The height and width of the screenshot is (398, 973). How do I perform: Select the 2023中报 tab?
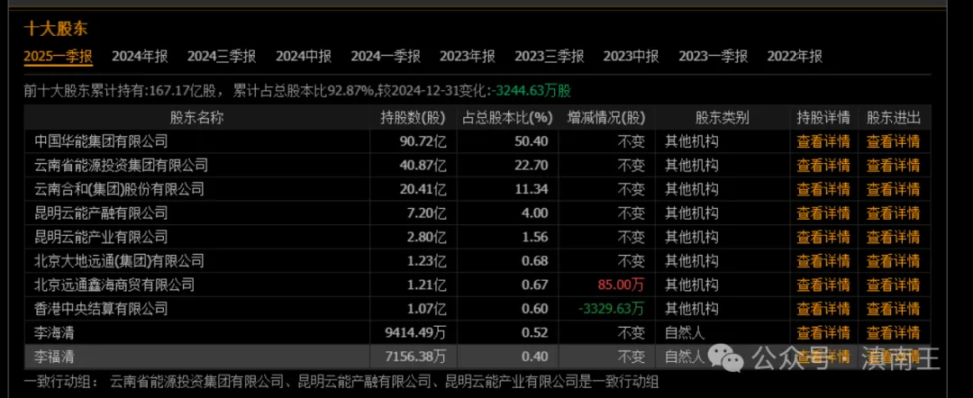point(631,57)
